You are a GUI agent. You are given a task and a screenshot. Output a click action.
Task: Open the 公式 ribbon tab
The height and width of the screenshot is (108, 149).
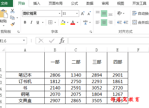tap(74, 3)
